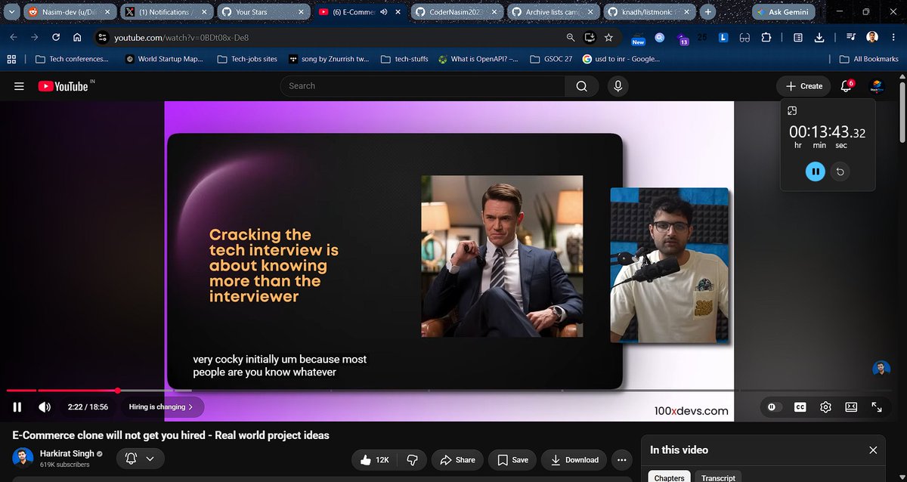The height and width of the screenshot is (482, 907).
Task: Open the YouTube guide hamburger menu
Action: 19,86
